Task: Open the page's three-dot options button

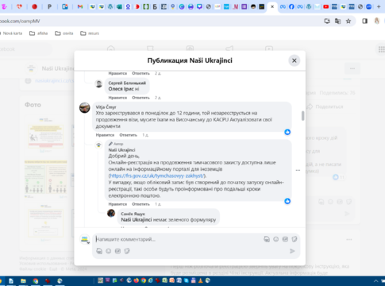Action: (x=352, y=69)
